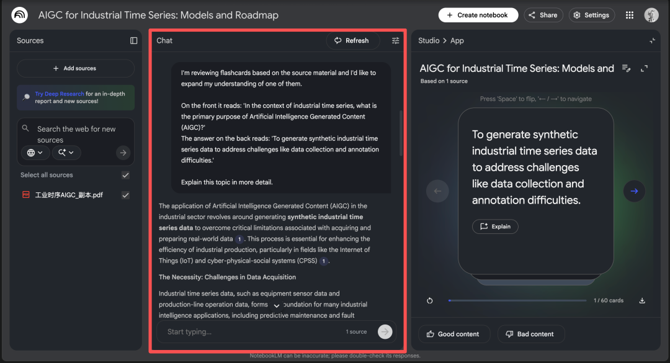Viewport: 670px width, 363px height.
Task: Go back to Studio via breadcrumb
Action: (429, 40)
